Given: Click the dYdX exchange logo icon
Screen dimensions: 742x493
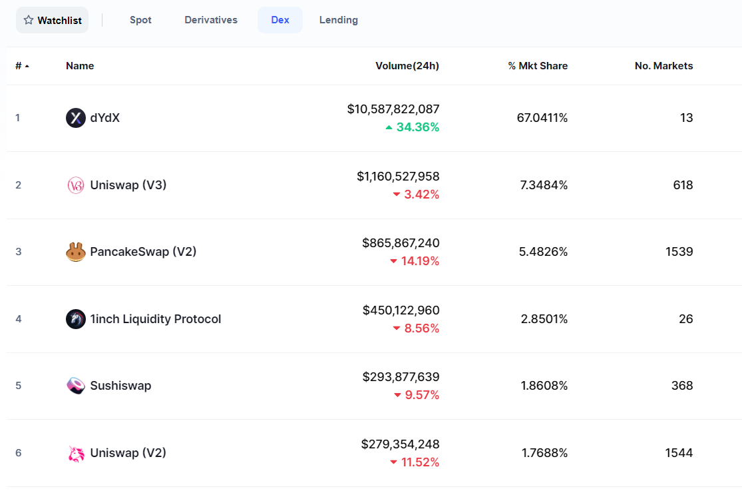Looking at the screenshot, I should [76, 118].
